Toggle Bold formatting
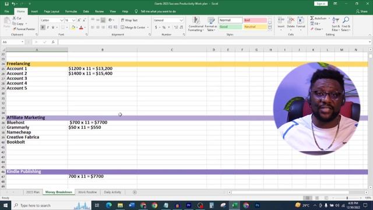The height and width of the screenshot is (210, 373). pyautogui.click(x=43, y=27)
